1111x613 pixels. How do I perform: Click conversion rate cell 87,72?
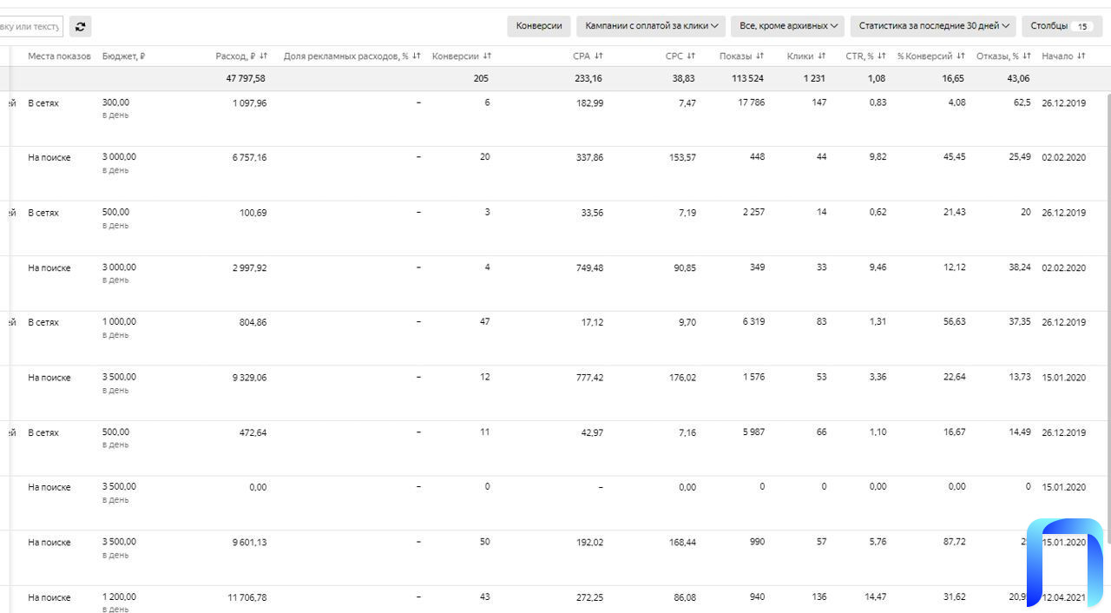pos(954,542)
